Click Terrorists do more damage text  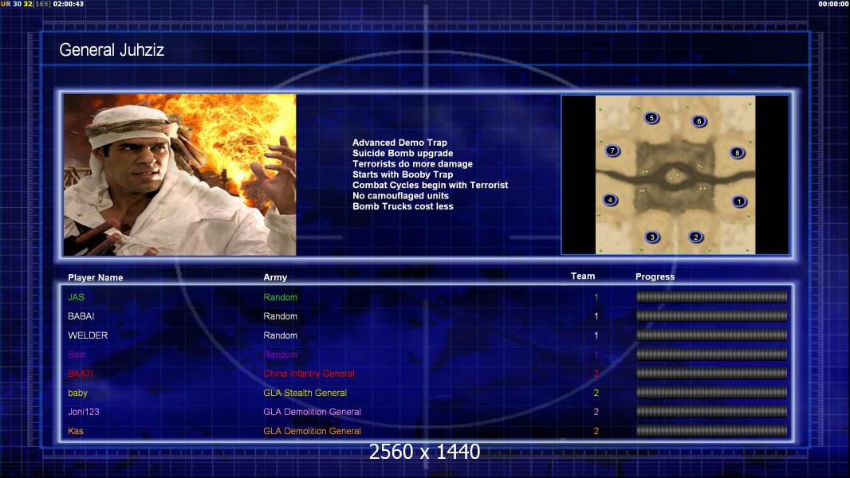click(412, 163)
